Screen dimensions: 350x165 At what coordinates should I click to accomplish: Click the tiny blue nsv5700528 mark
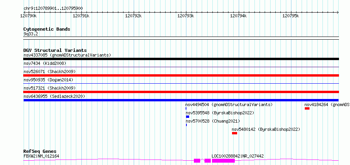point(186,125)
